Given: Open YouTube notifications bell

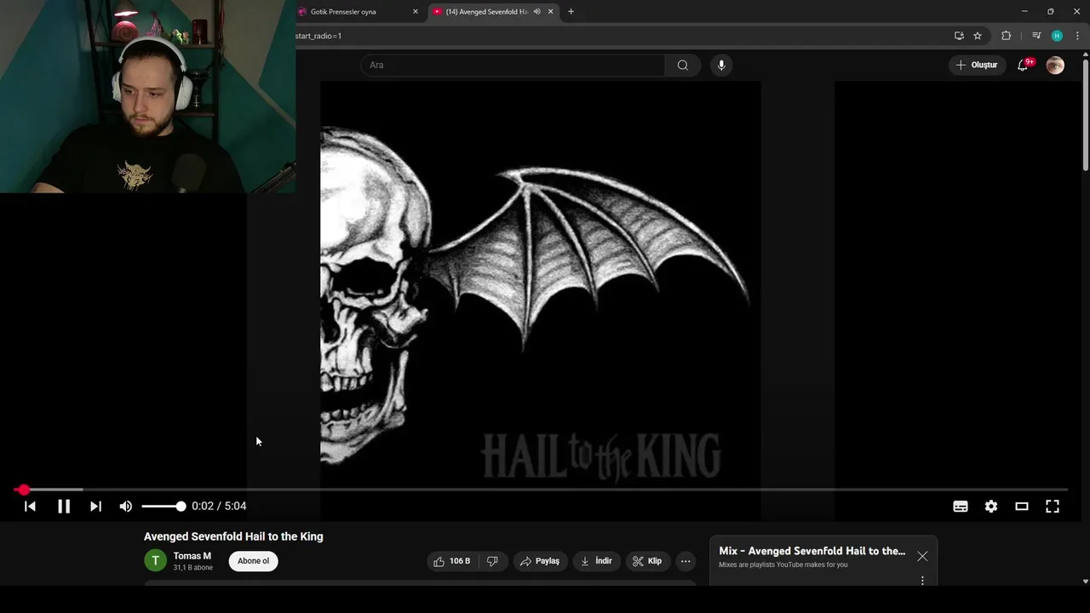Looking at the screenshot, I should [x=1023, y=65].
